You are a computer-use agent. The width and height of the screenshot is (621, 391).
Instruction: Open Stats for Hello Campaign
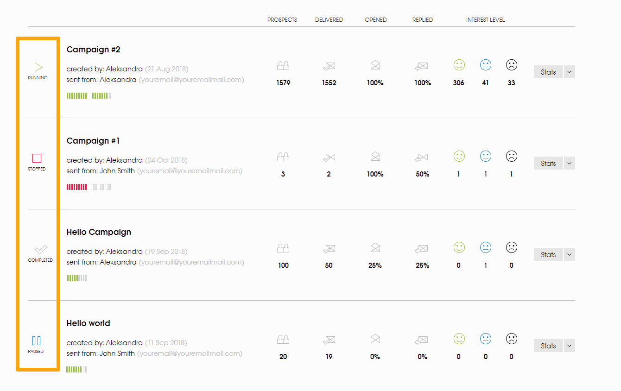point(548,254)
